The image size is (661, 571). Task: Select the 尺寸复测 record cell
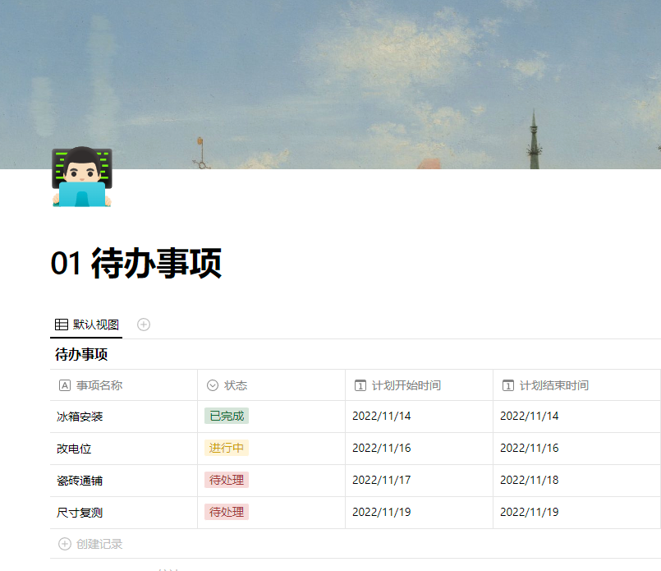tap(123, 513)
